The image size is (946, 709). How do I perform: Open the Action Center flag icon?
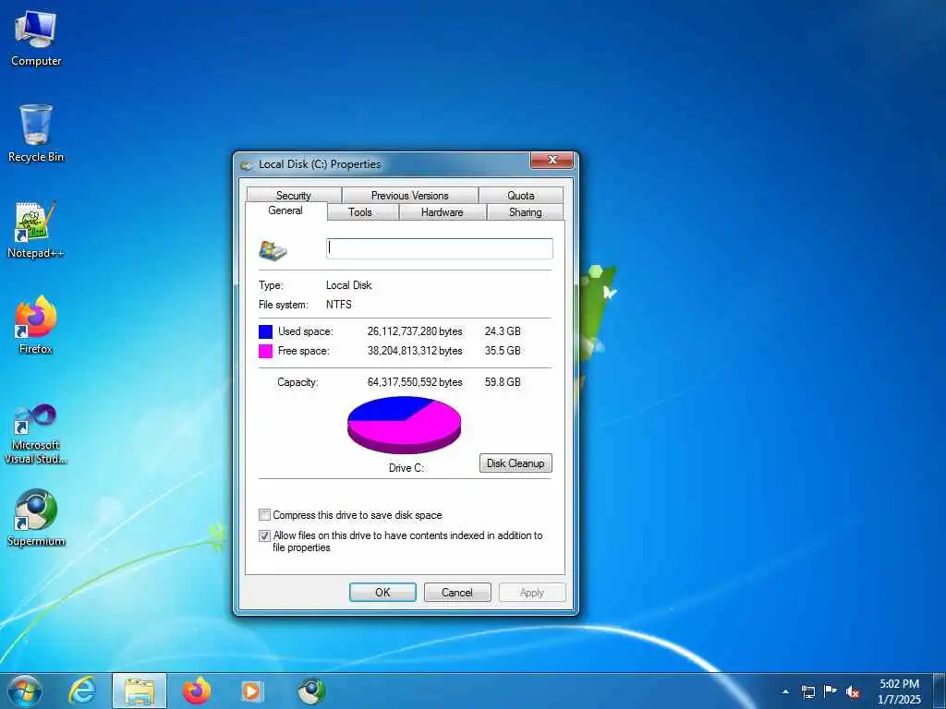831,691
